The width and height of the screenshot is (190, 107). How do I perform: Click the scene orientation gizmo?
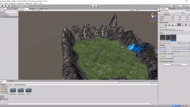[152, 17]
